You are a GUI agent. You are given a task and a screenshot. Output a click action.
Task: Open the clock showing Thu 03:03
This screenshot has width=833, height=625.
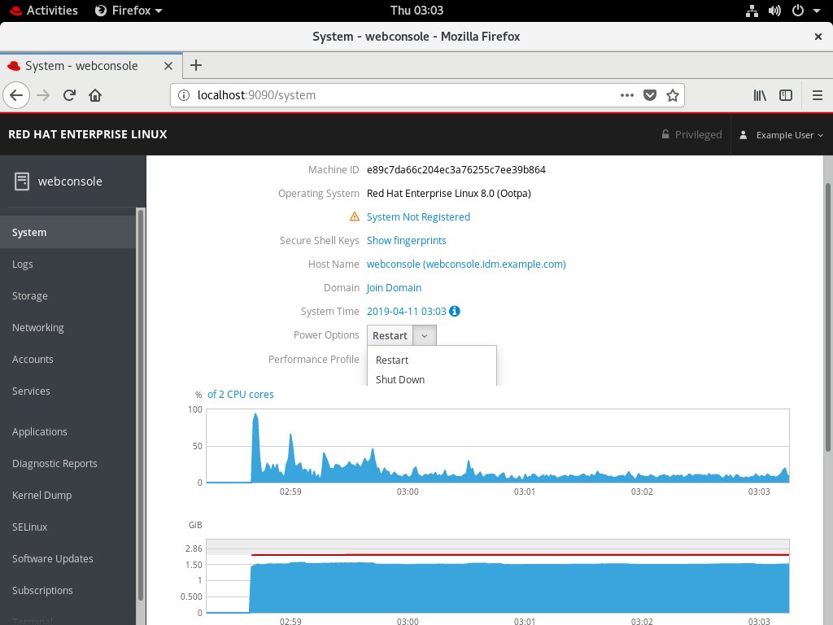pyautogui.click(x=416, y=11)
